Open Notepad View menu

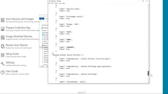60,3
